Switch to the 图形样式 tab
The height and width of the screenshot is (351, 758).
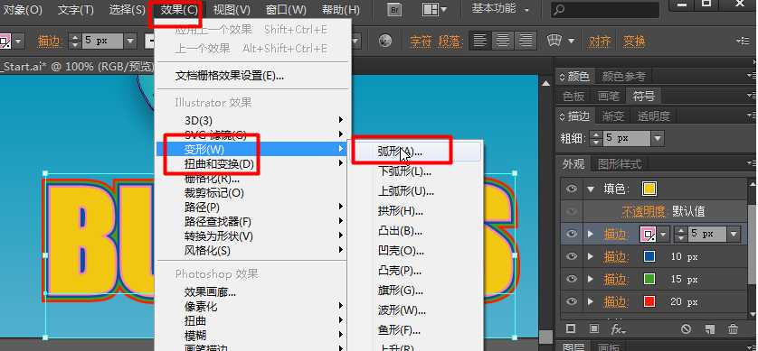coord(620,164)
